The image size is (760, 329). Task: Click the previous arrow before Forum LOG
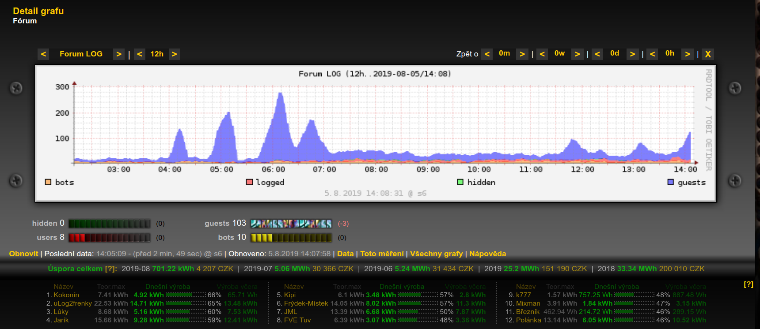click(x=43, y=54)
